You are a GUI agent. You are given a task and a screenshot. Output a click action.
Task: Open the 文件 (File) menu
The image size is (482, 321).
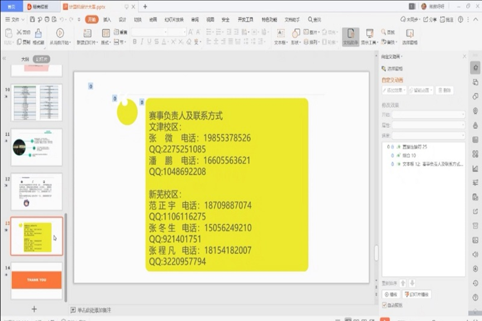(16, 18)
